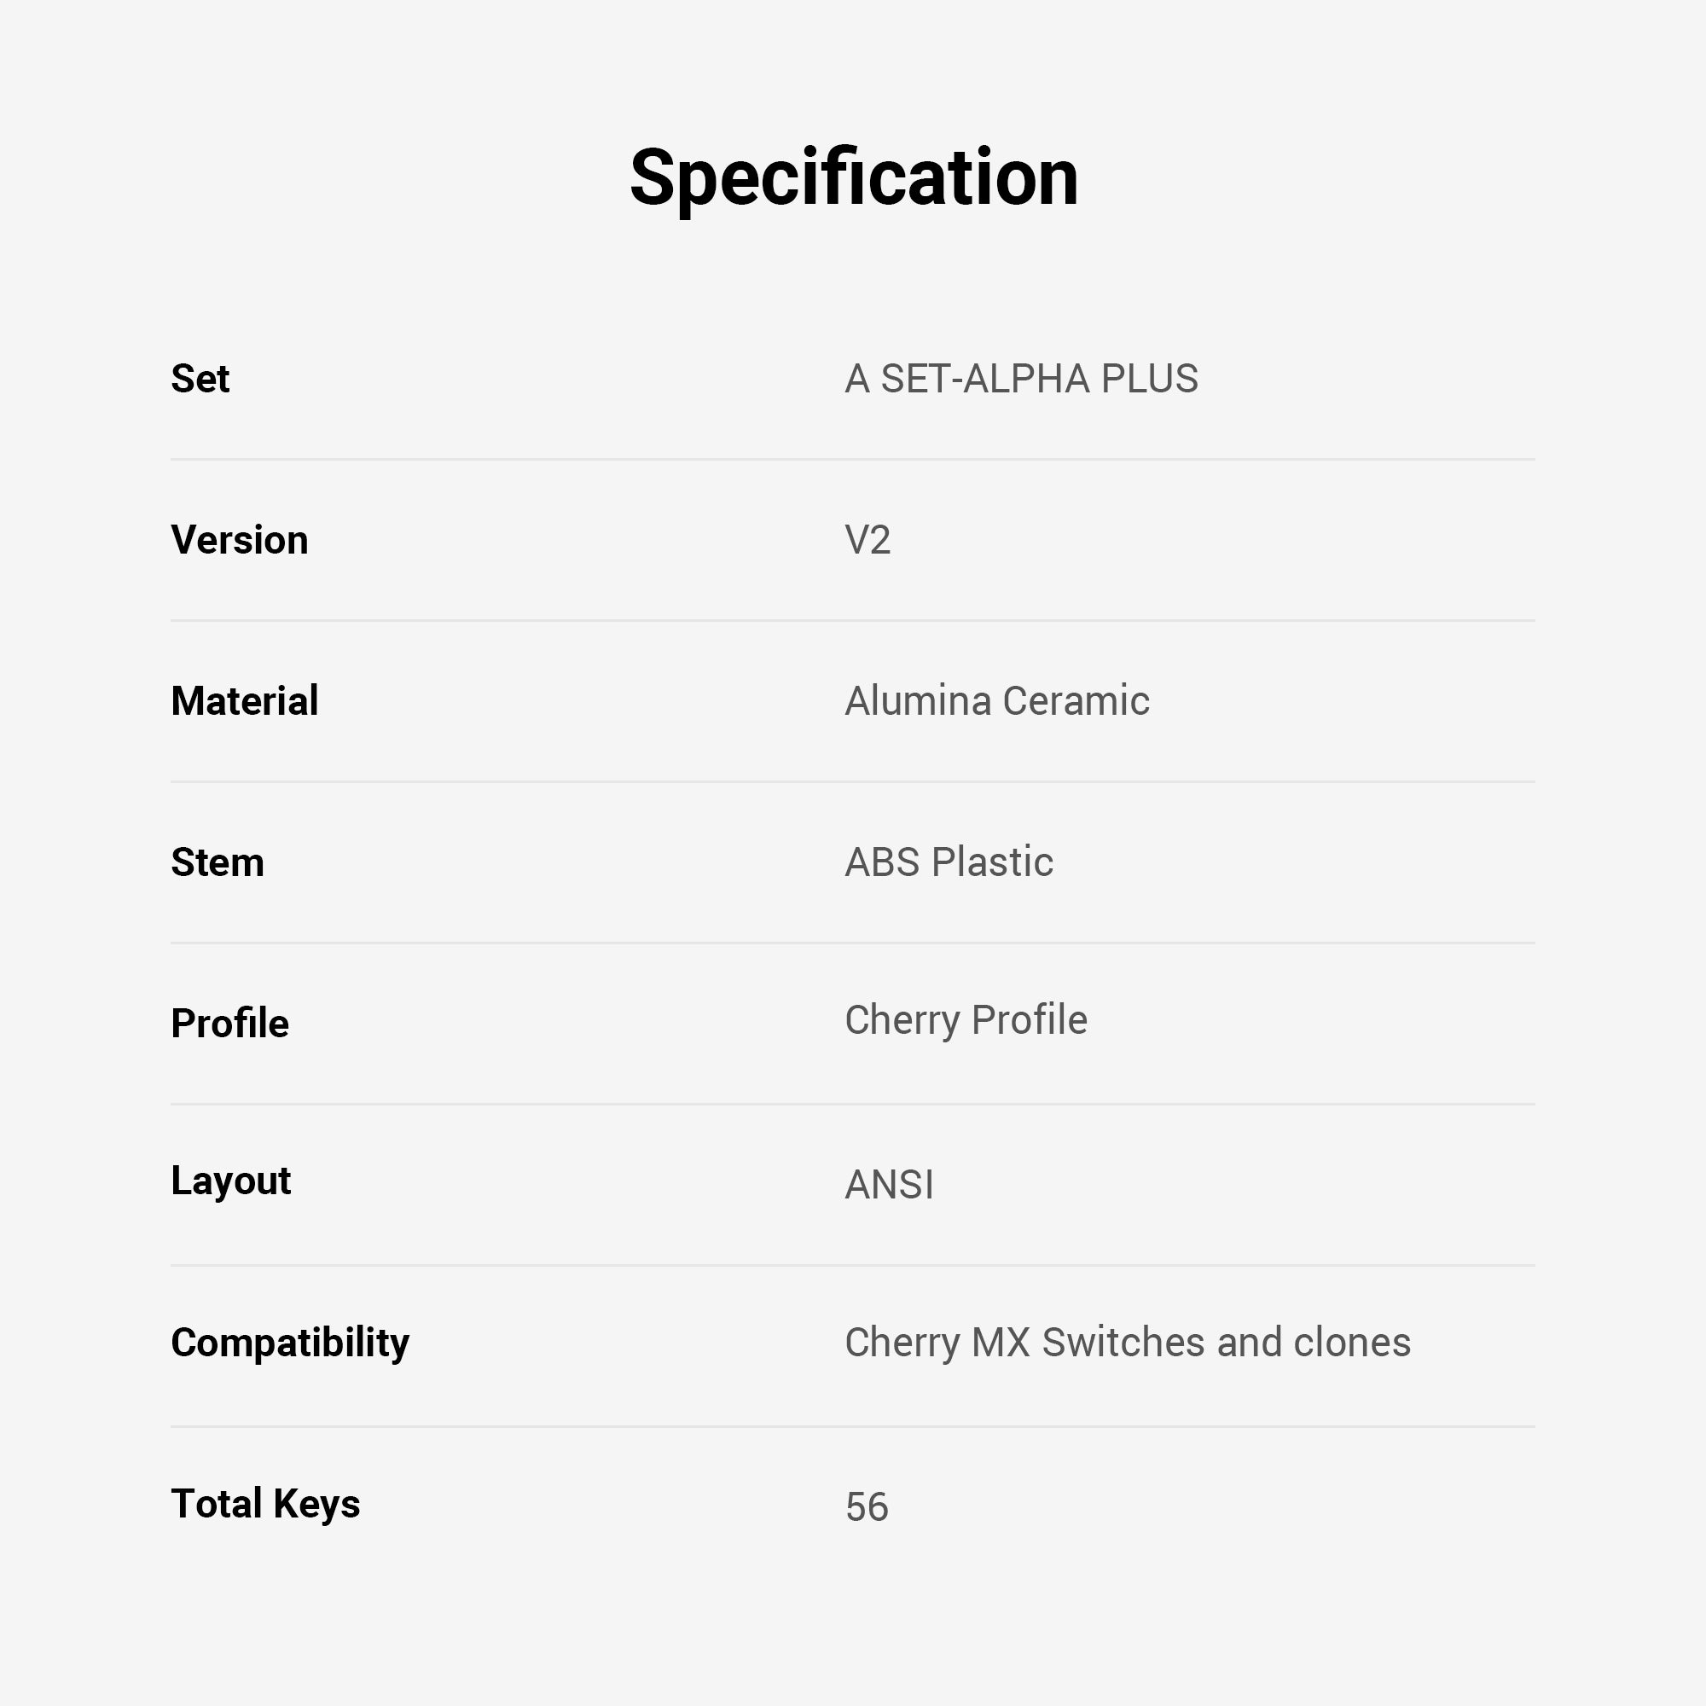The height and width of the screenshot is (1706, 1706).
Task: Select the ANSI layout value
Action: point(888,1185)
